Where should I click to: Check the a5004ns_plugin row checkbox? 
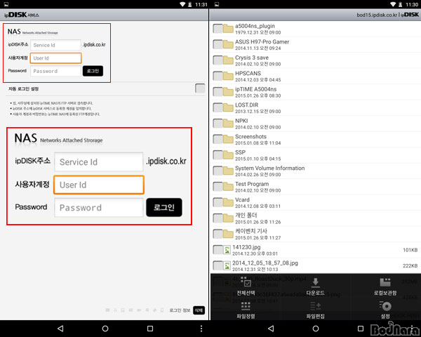(218, 29)
